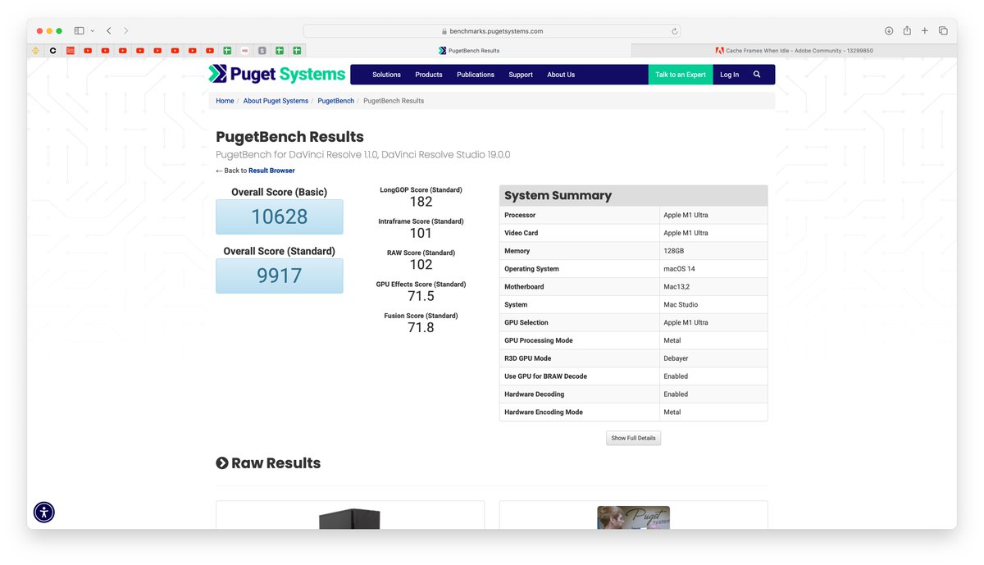The width and height of the screenshot is (984, 565).
Task: Click the GPU Processing Mode value Metal
Action: [672, 340]
